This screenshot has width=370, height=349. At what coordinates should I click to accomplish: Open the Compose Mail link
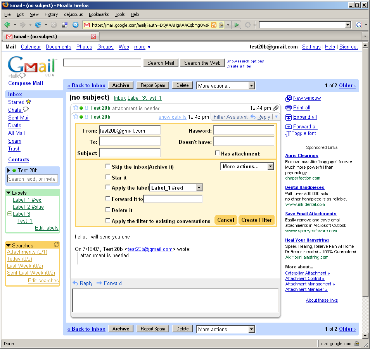point(26,83)
